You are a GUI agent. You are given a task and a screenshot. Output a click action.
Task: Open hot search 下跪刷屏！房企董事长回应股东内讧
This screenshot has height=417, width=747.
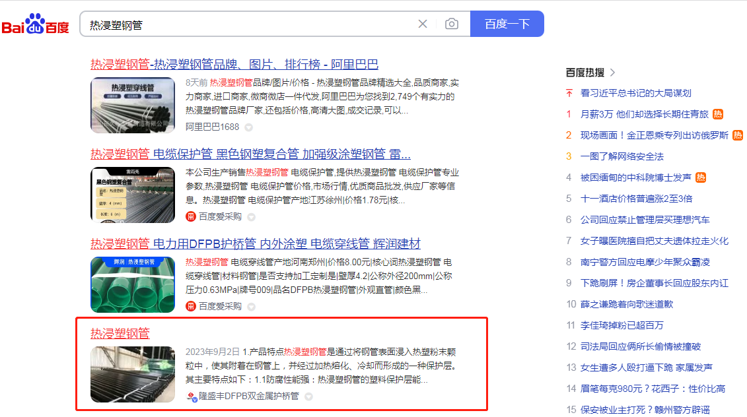click(654, 283)
